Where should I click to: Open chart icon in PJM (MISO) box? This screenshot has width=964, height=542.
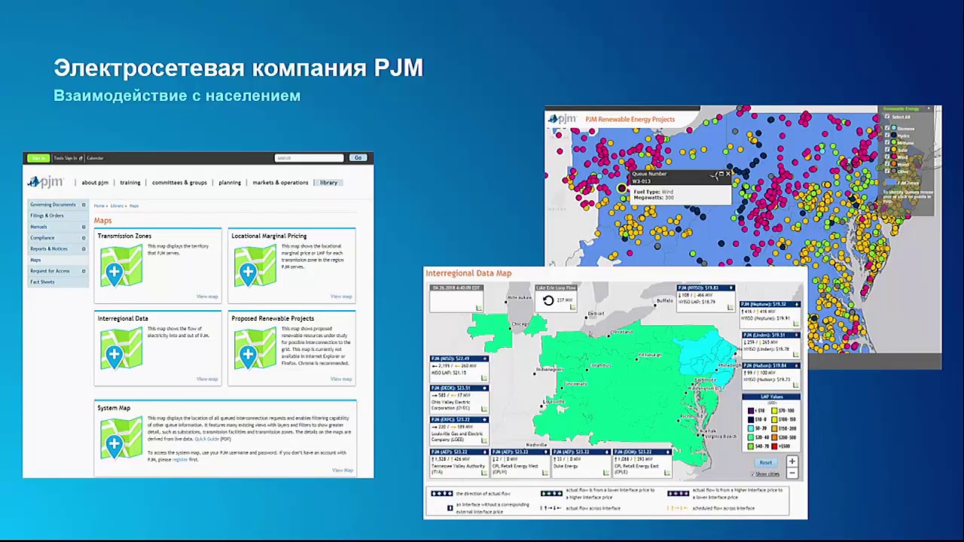pyautogui.click(x=484, y=378)
